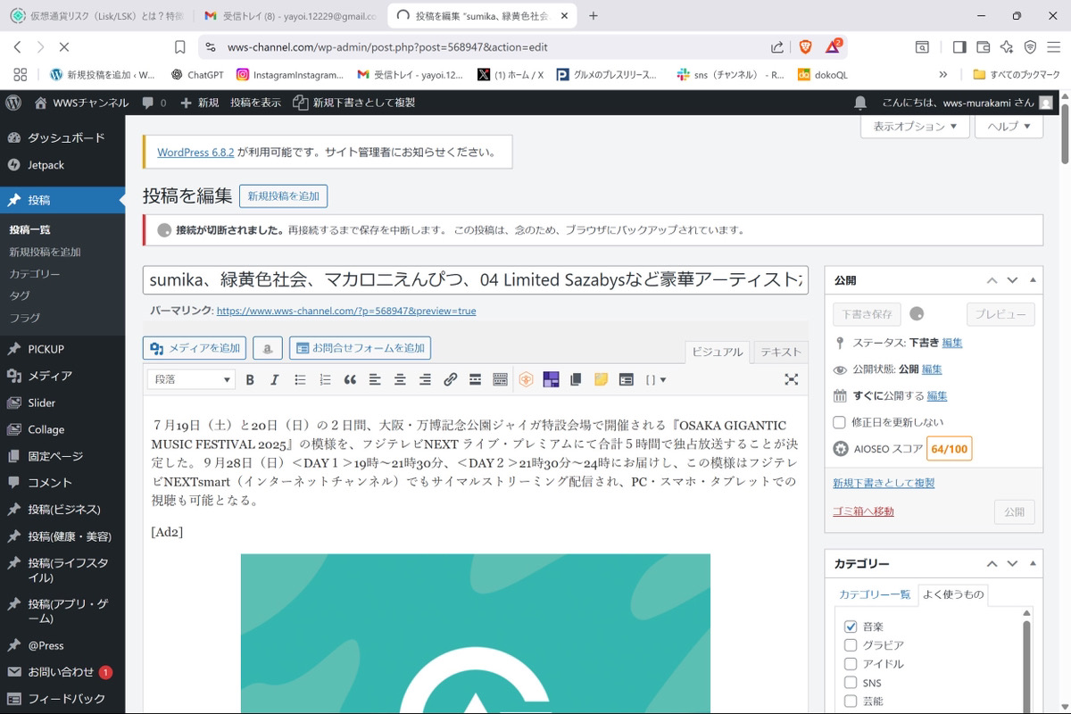Screen dimensions: 1071x714
Task: Click 新規投稿を追加 button beside heading
Action: (283, 196)
